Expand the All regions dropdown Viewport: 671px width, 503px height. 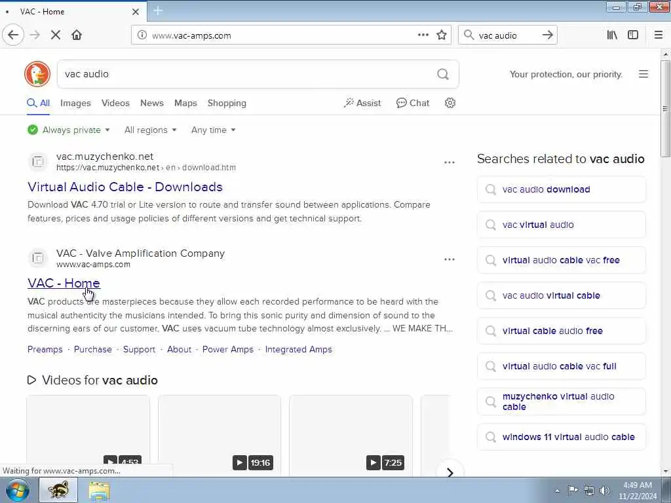(x=150, y=130)
